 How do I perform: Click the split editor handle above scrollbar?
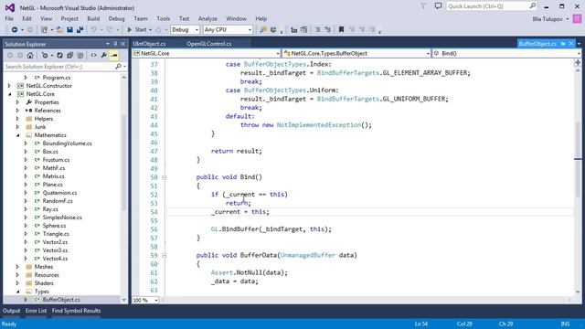[x=578, y=63]
